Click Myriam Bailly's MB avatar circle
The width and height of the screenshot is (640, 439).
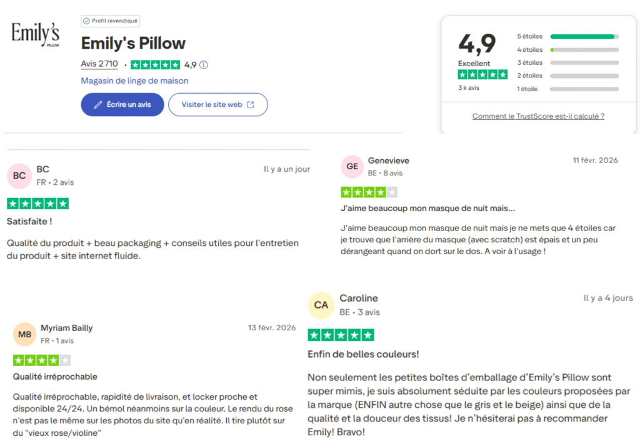(x=24, y=334)
